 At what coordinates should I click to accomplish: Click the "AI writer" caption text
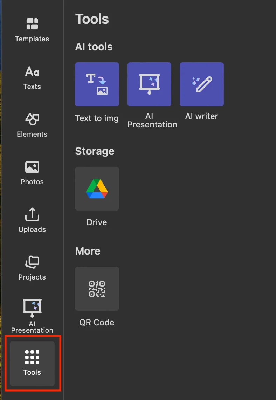coord(202,116)
